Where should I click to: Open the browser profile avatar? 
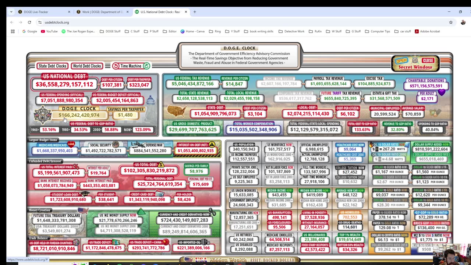463,22
